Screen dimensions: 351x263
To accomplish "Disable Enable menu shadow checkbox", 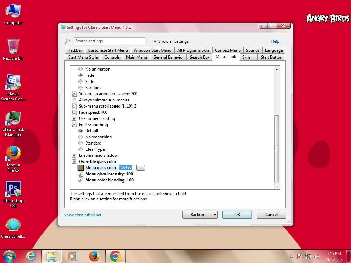I will click(x=74, y=155).
